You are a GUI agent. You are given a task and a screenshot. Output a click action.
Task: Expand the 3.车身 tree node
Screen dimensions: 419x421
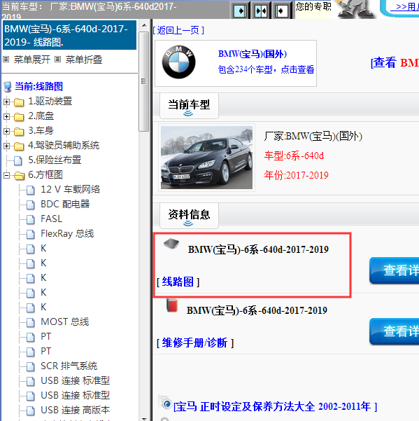(6, 132)
